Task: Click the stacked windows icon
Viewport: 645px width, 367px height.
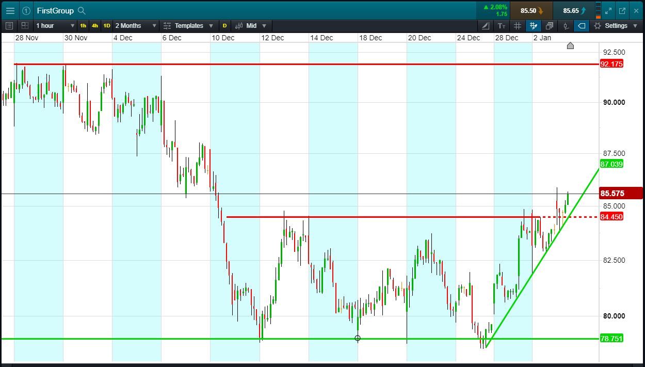Action: pyautogui.click(x=549, y=26)
